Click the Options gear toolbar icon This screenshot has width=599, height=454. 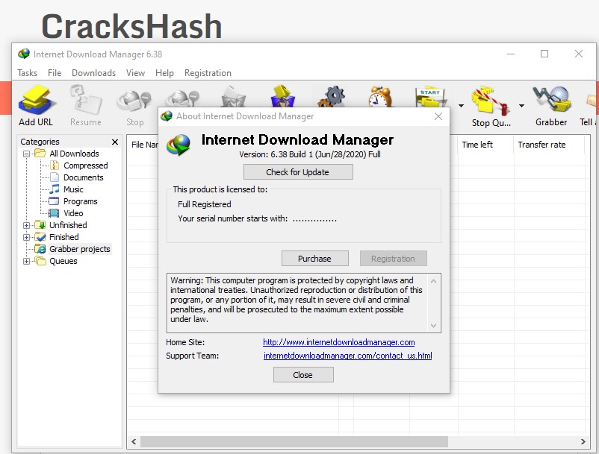pos(332,96)
